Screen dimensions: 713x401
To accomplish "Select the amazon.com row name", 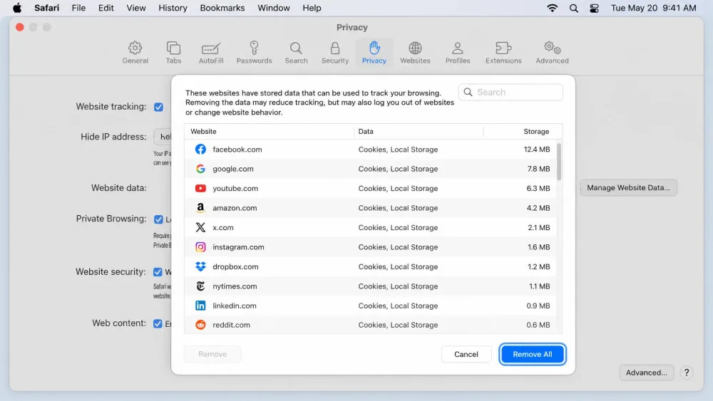I will 235,208.
